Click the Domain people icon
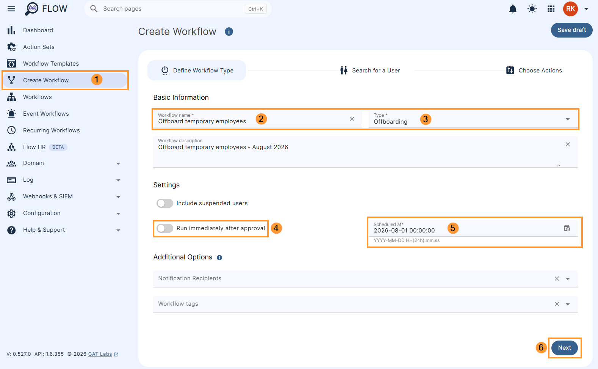598x369 pixels. [x=11, y=163]
